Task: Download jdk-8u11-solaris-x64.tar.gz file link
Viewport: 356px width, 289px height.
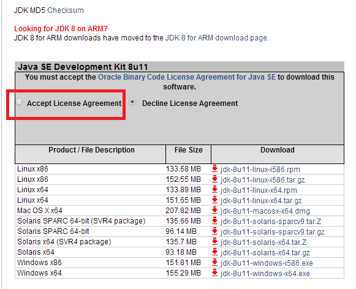Action: click(265, 253)
